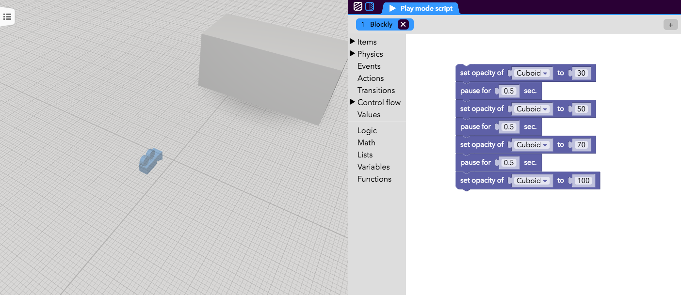The height and width of the screenshot is (295, 681).
Task: Open the Physics toolbox category
Action: [370, 54]
